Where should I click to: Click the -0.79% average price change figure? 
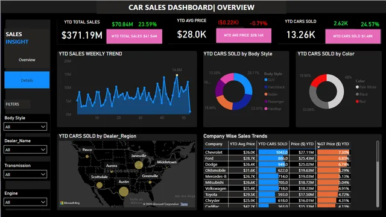258,24
